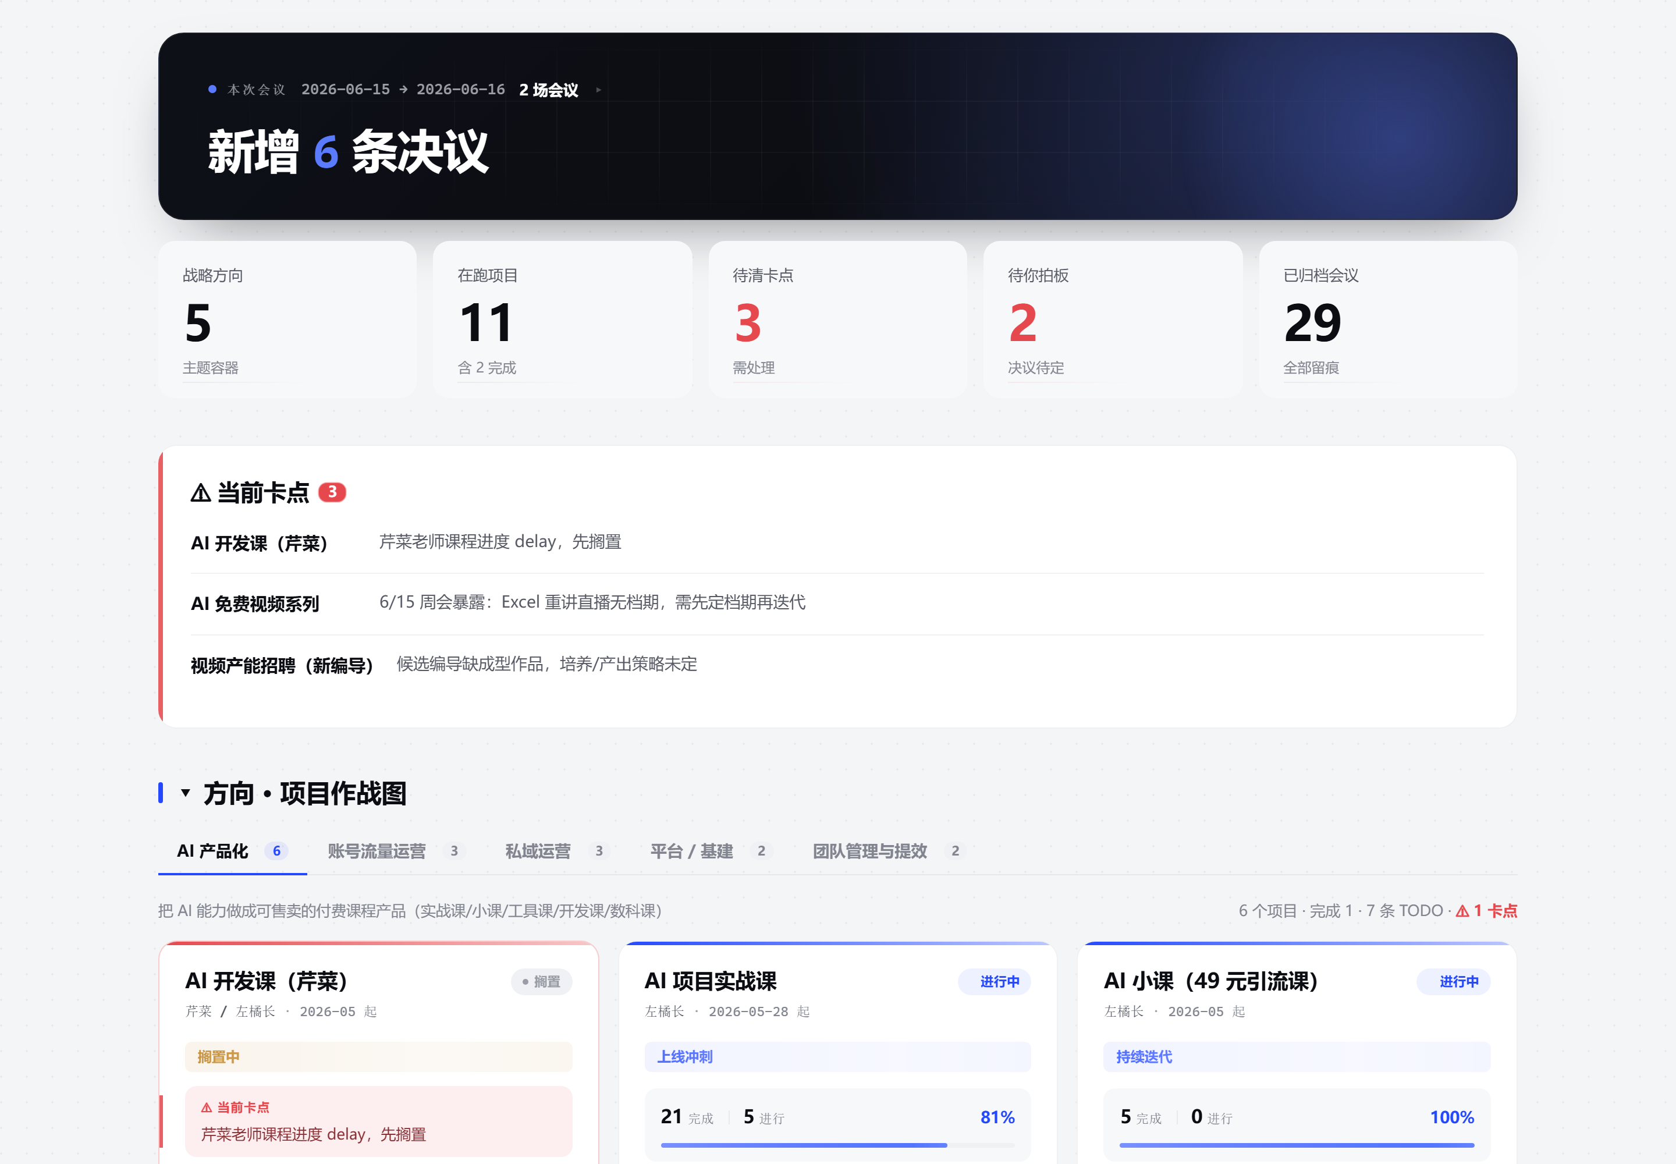Click blocker text 候选编导缺成型作品
Viewport: 1676px width, 1164px height.
tap(547, 665)
